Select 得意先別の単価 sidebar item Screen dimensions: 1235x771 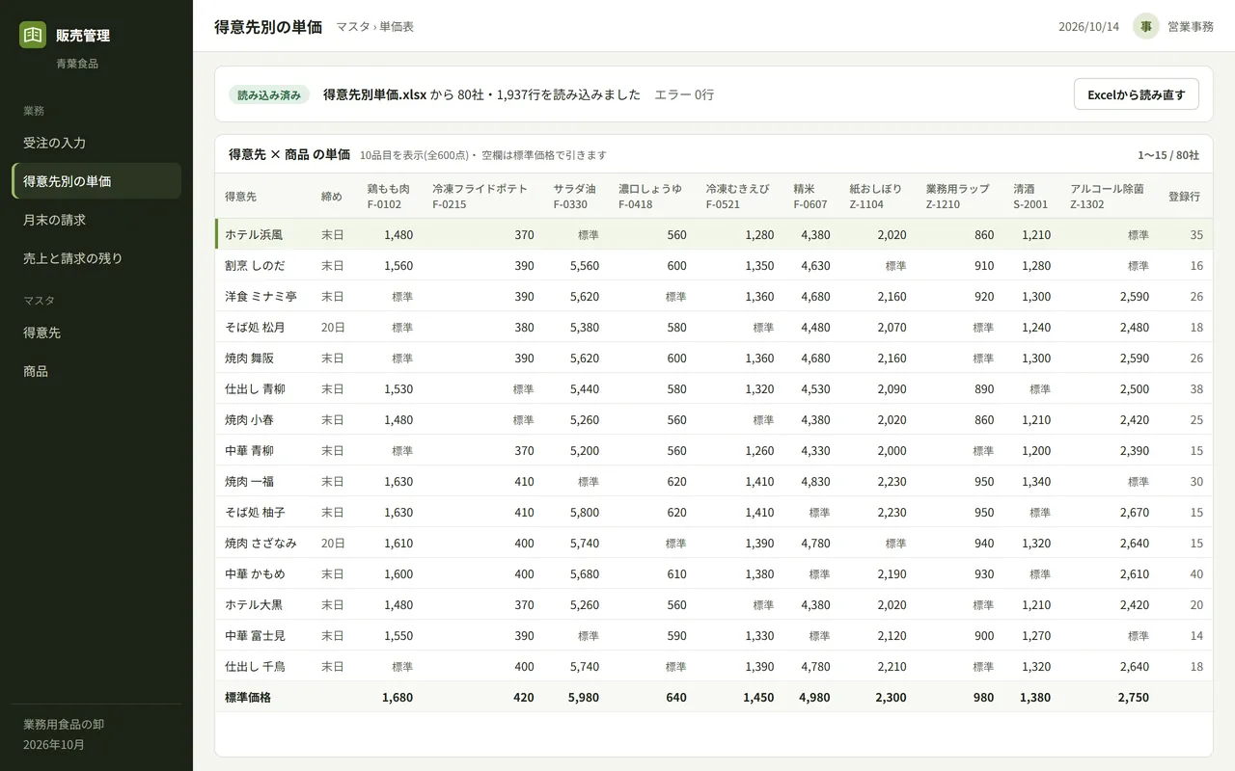tap(96, 181)
